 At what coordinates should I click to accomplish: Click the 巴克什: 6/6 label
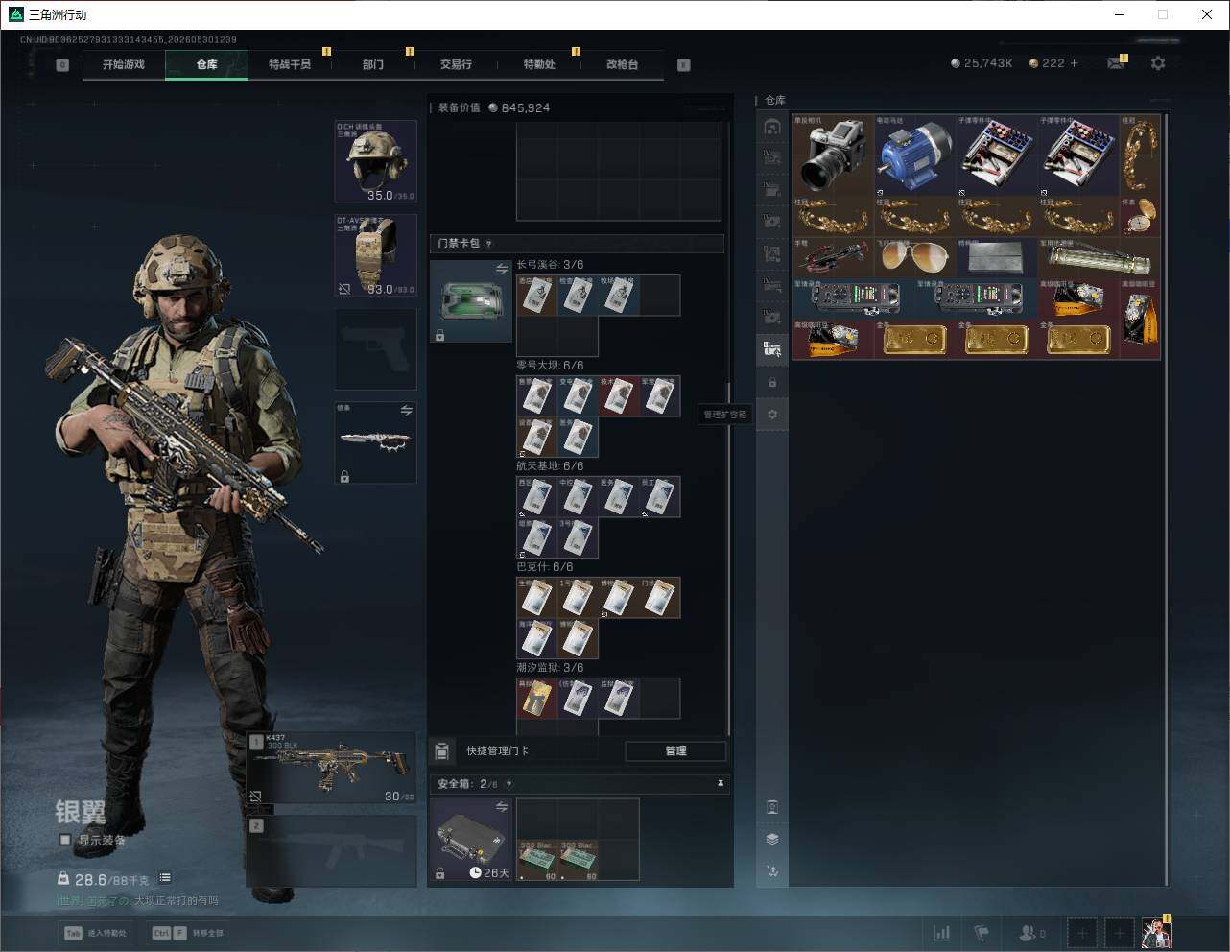click(x=544, y=567)
